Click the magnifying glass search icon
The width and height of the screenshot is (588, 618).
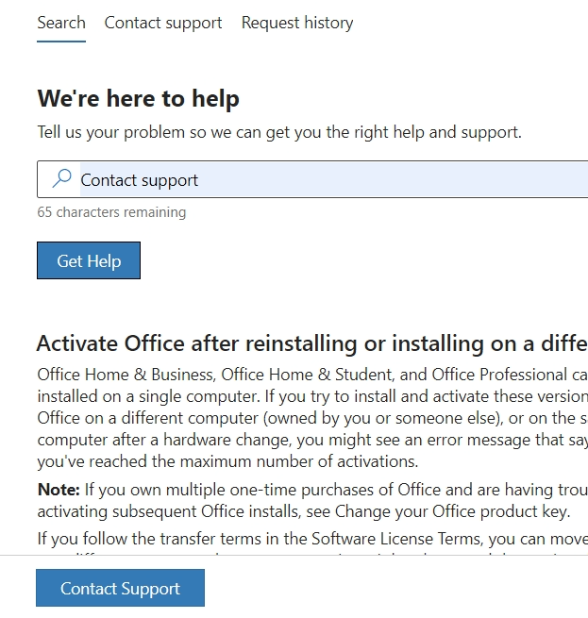(62, 178)
